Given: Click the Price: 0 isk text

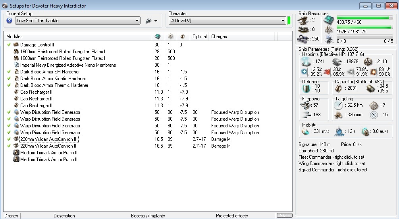Looking at the screenshot, I should click(351, 144).
